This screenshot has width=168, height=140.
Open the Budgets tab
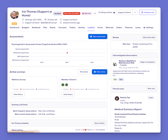pos(25,28)
